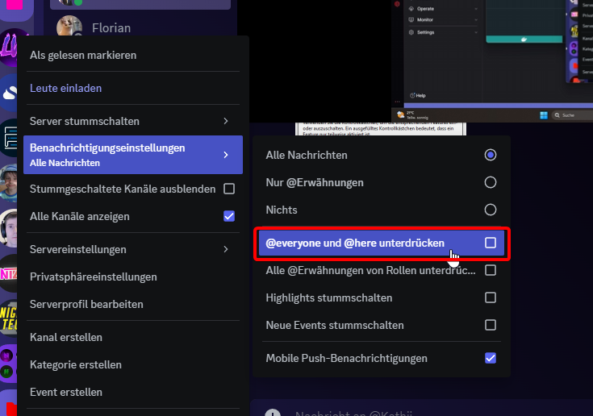Check Stummgeschaltete Kanäle ausblenden
This screenshot has width=593, height=416.
pos(228,189)
